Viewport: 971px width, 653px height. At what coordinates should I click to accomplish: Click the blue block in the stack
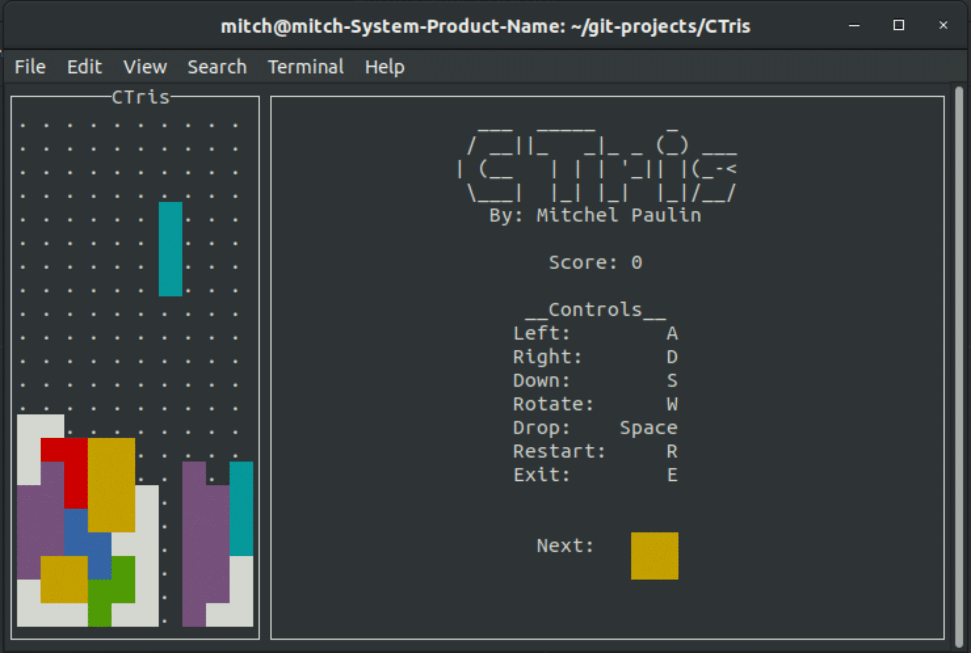(x=88, y=544)
